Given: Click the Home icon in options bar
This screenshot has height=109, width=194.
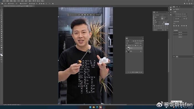Looking at the screenshot, I should [x=2, y=4].
